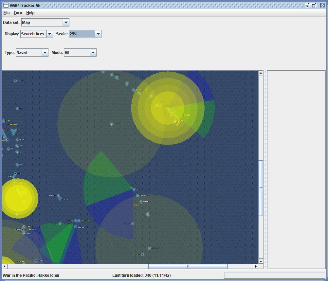Open the Type dropdown set to Naval
This screenshot has height=281, width=328.
(45, 53)
